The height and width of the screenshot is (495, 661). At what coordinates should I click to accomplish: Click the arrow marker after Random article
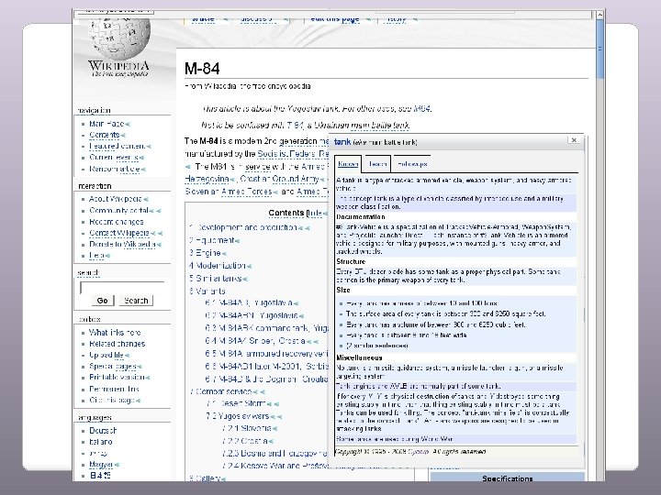pos(143,170)
